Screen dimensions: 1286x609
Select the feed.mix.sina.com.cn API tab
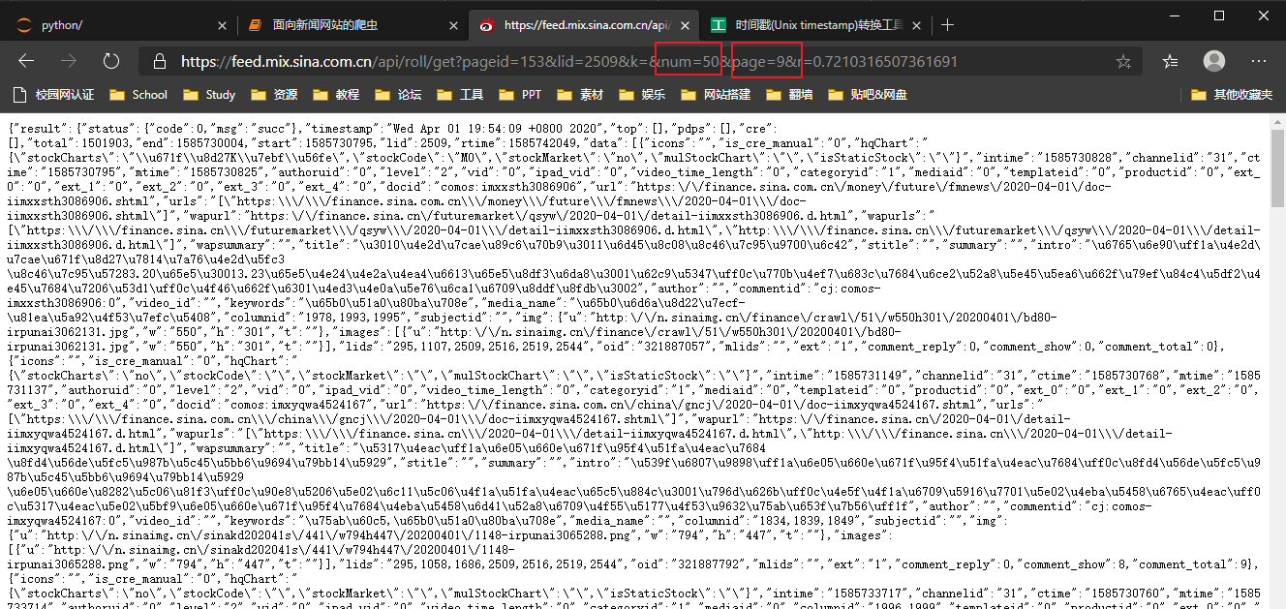click(585, 25)
